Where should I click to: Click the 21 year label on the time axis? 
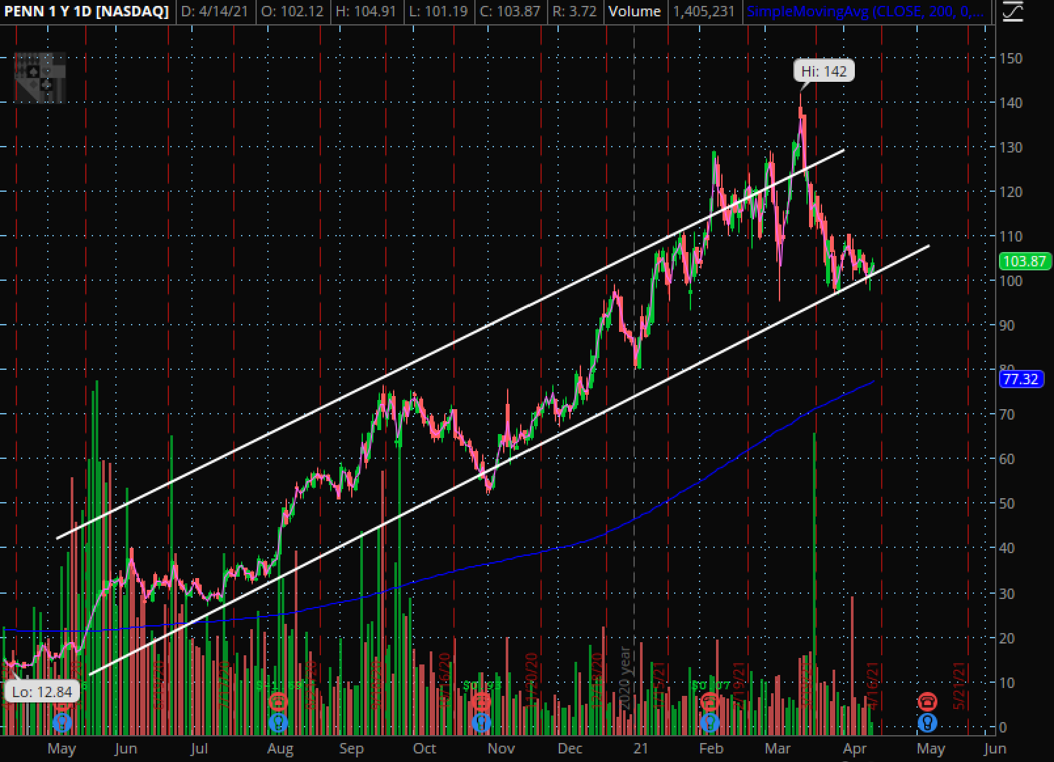[x=641, y=748]
